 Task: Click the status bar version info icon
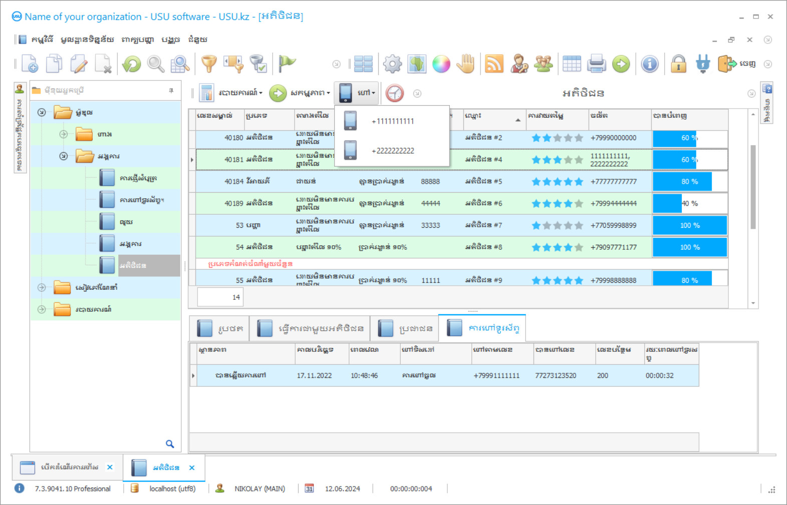tap(19, 488)
